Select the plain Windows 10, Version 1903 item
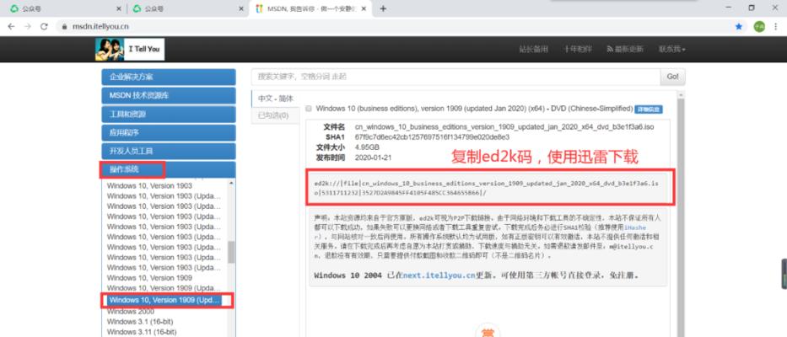Image resolution: width=787 pixels, height=337 pixels. (149, 185)
